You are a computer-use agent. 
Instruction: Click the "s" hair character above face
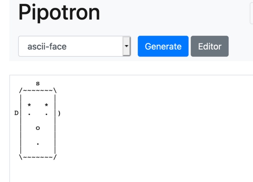coord(38,84)
